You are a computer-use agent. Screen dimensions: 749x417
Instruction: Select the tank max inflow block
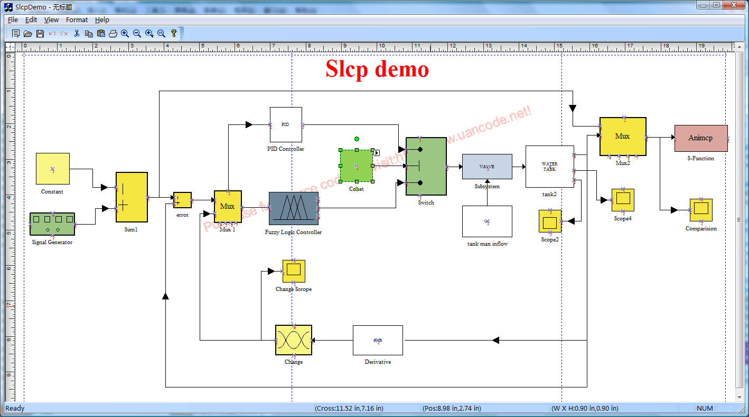coord(487,221)
